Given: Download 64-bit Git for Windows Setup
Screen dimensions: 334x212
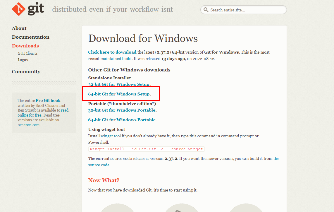Looking at the screenshot, I should click(119, 94).
